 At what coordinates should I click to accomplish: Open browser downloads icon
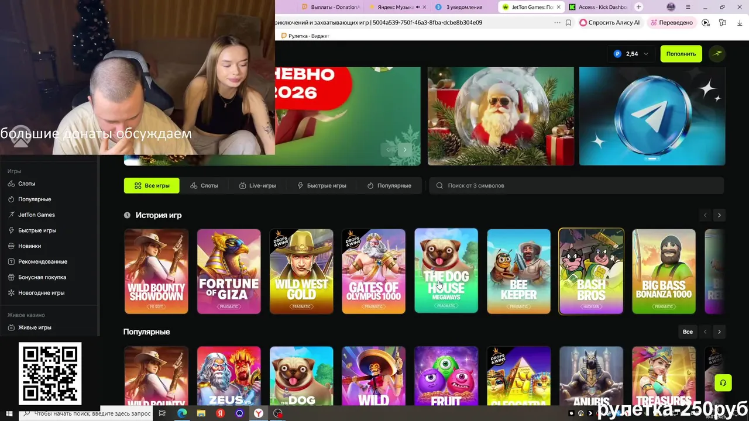coord(739,23)
